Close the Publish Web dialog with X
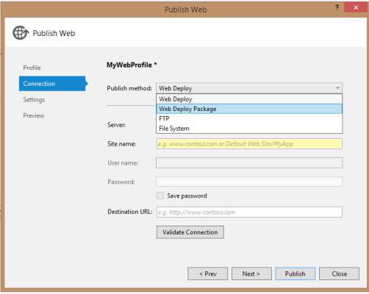The height and width of the screenshot is (294, 369). (x=356, y=7)
